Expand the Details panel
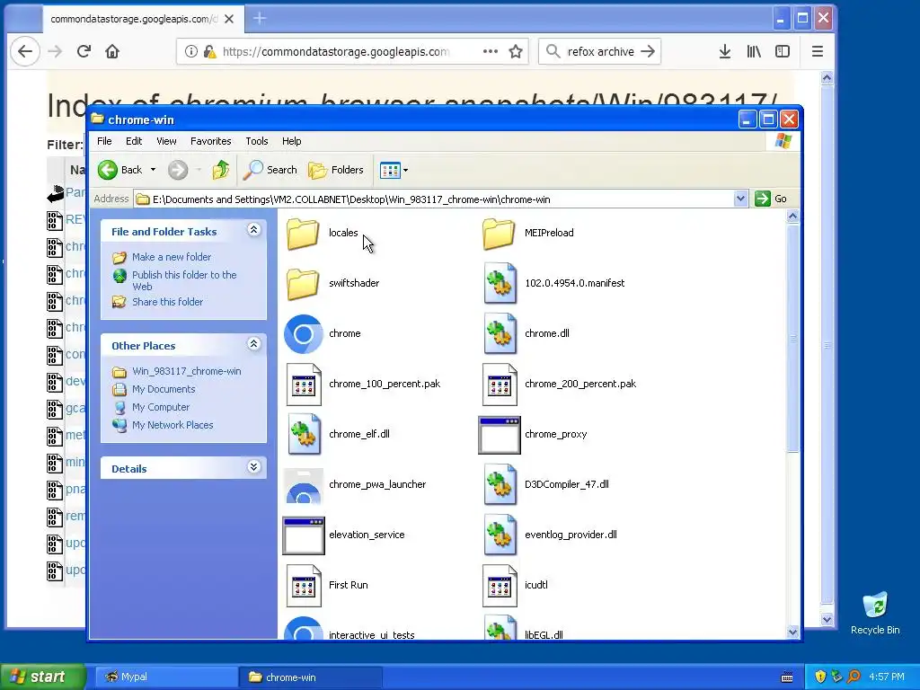The height and width of the screenshot is (690, 920). coord(253,467)
